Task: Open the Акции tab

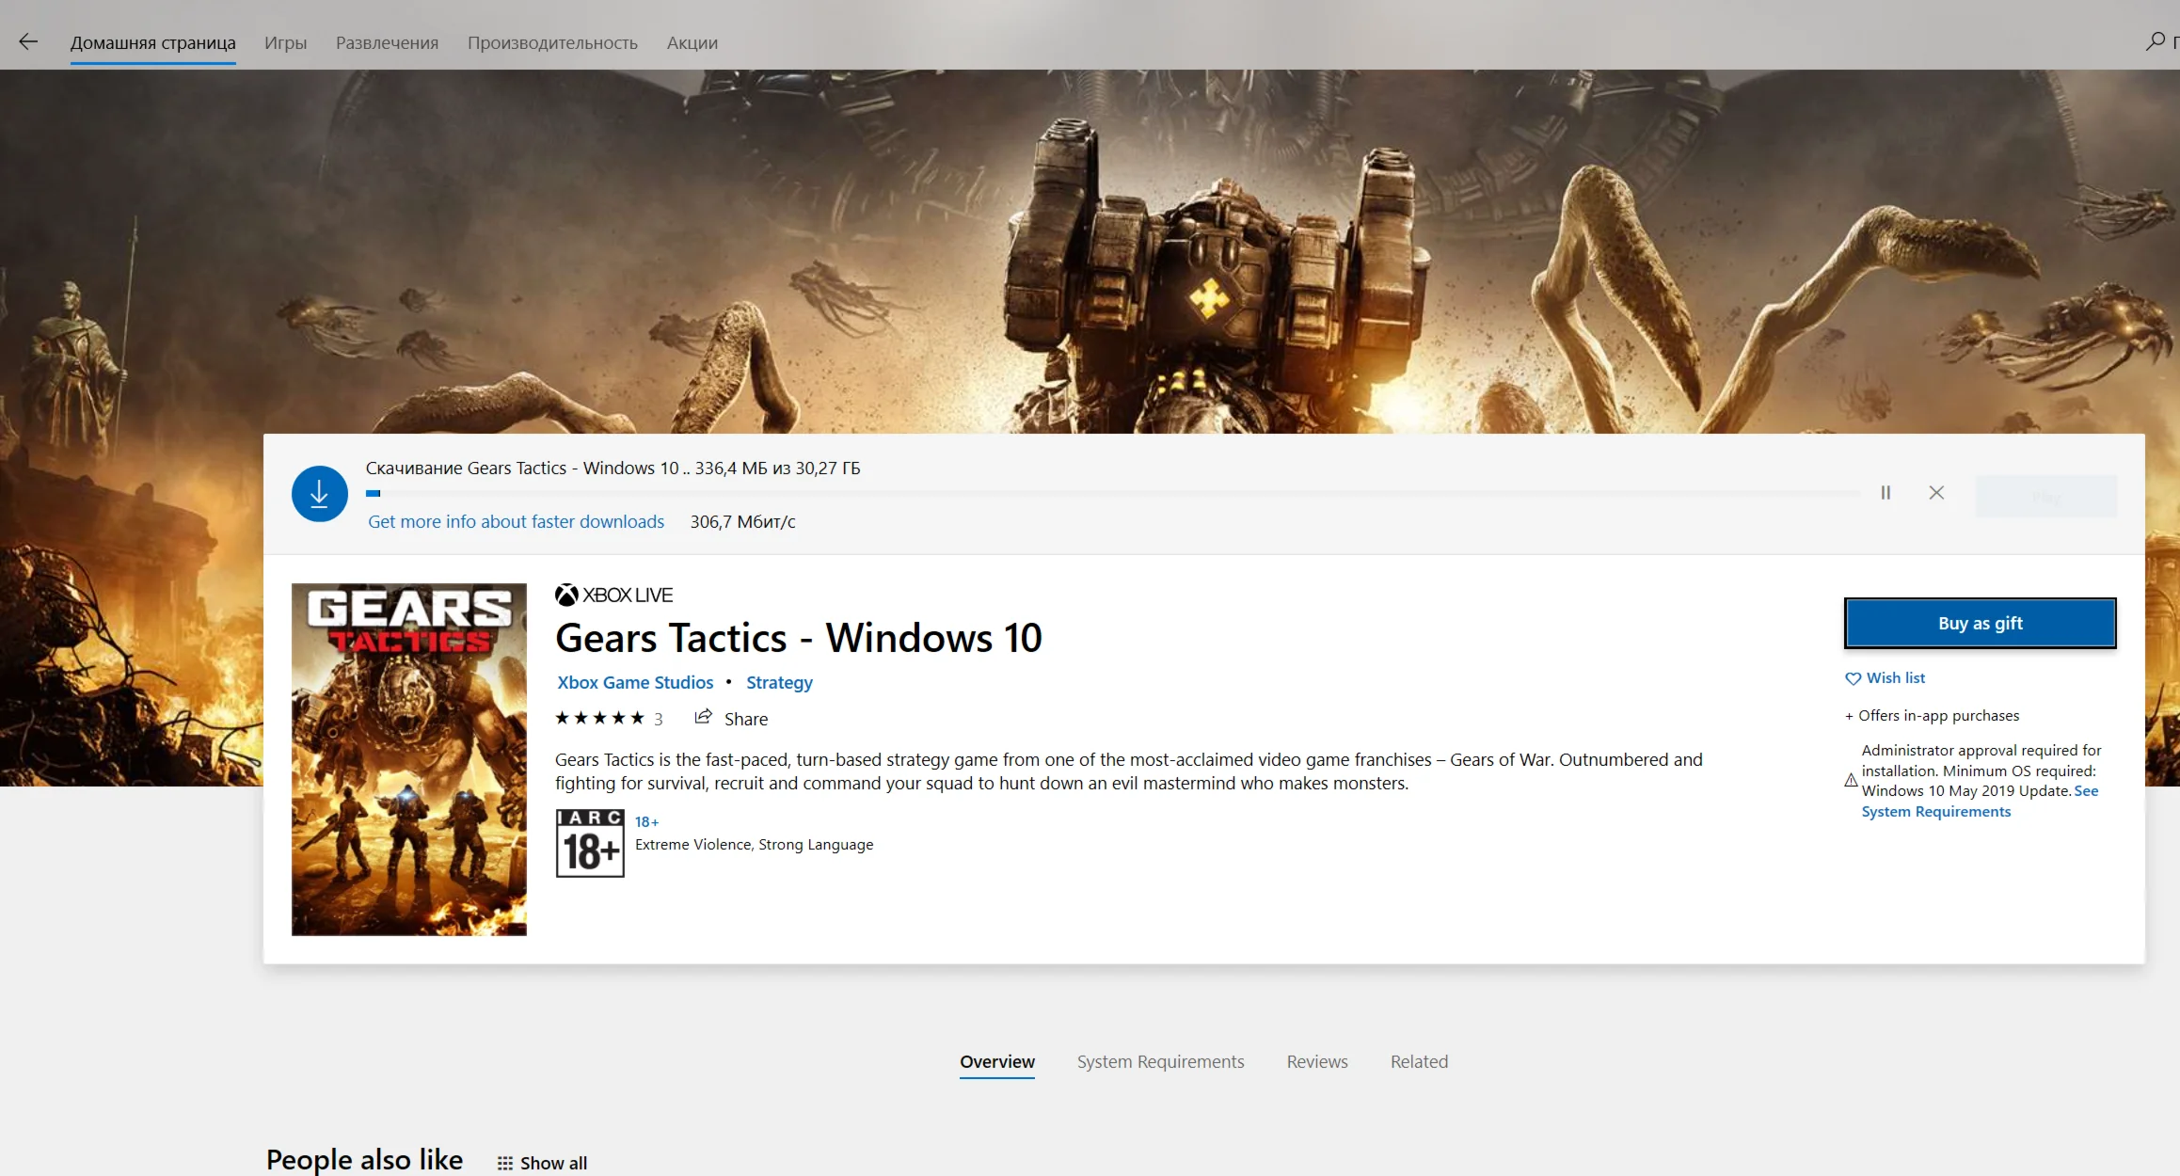Action: [x=692, y=42]
